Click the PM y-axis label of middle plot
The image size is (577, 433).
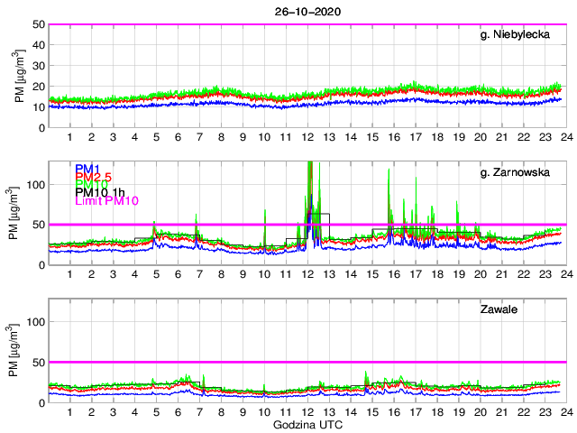point(19,213)
